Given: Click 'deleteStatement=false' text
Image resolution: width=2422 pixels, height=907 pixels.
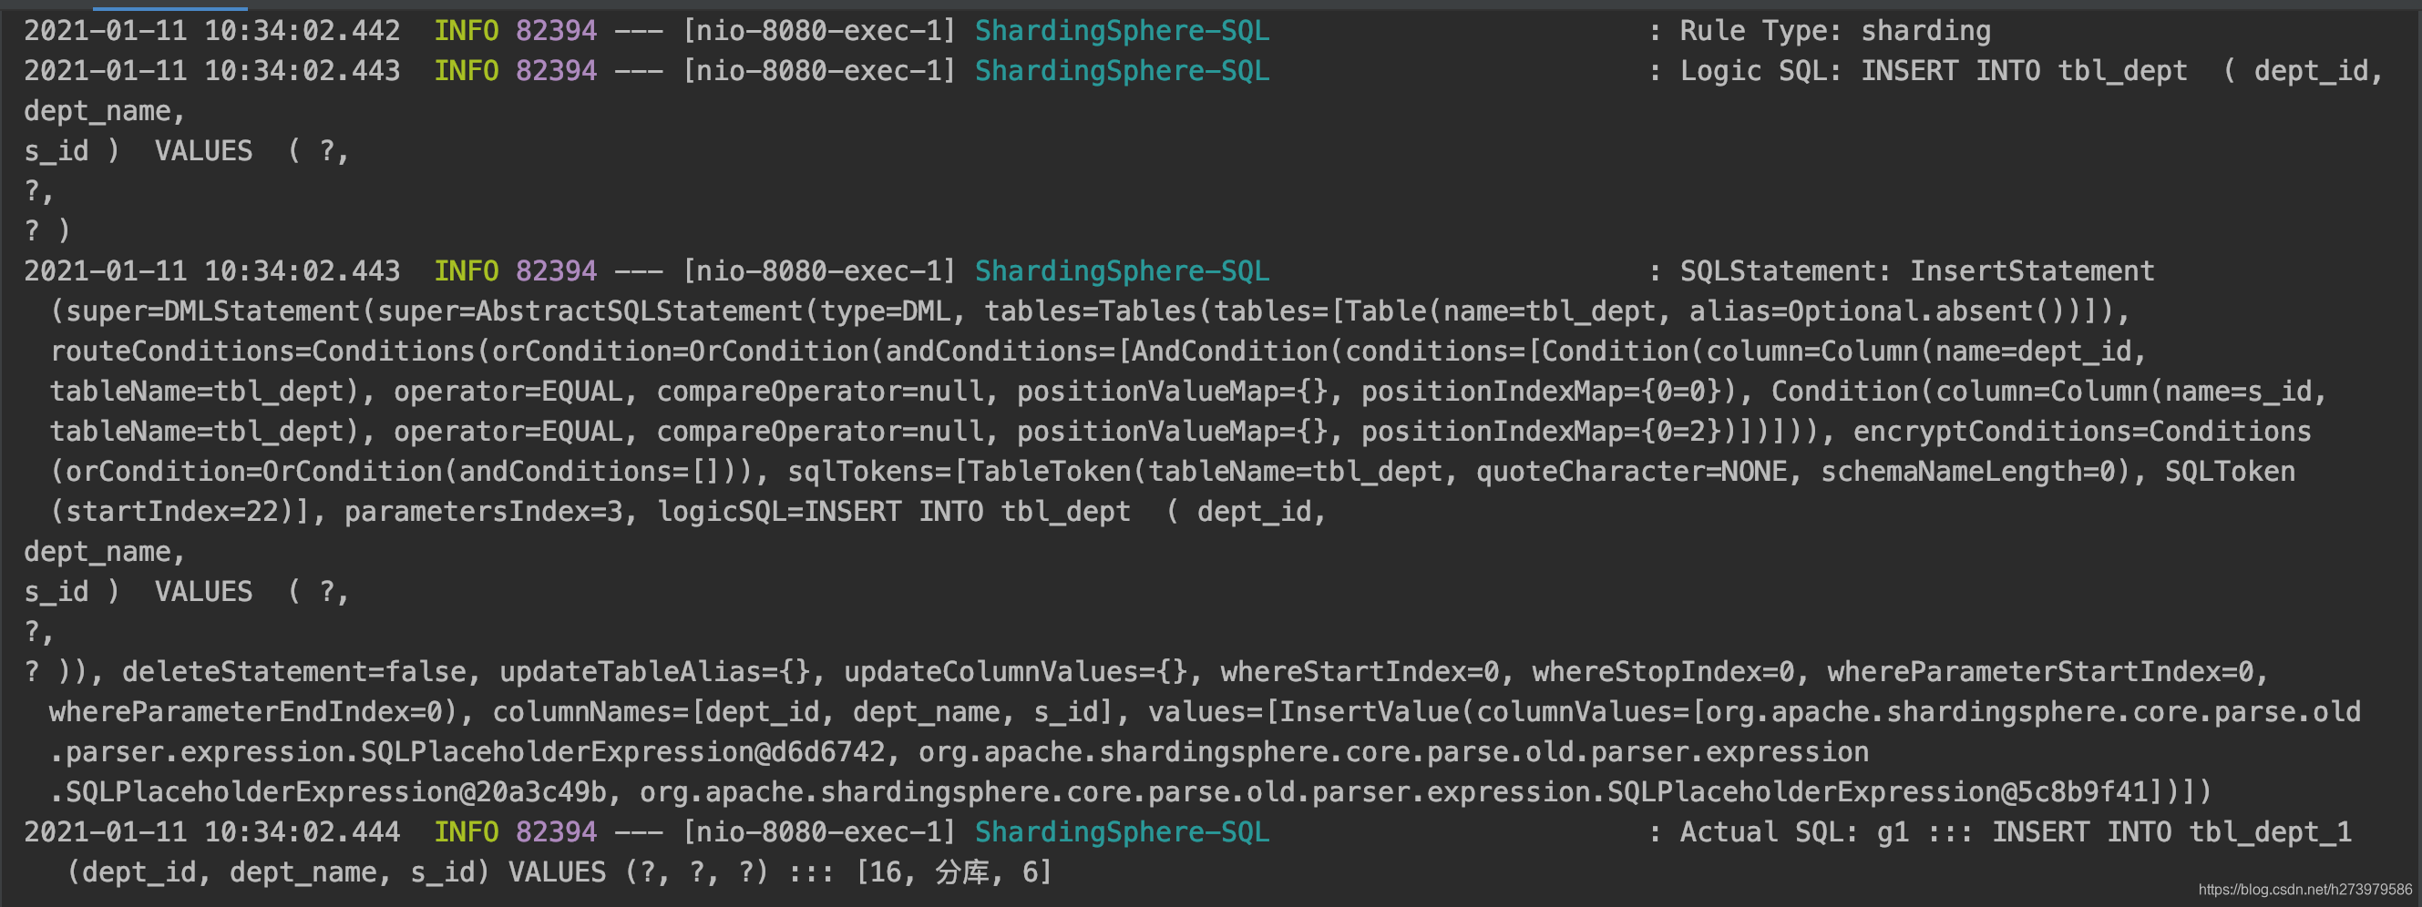Looking at the screenshot, I should pos(293,672).
